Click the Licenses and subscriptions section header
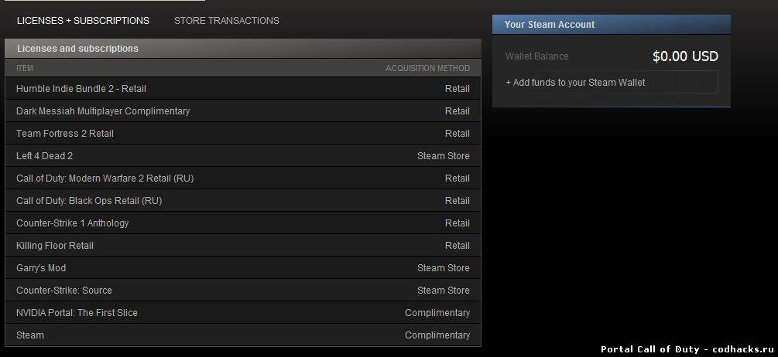The image size is (778, 357). (242, 49)
